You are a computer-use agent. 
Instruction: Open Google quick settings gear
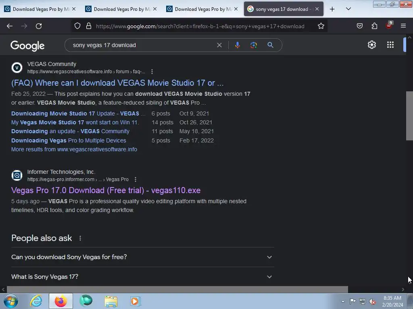click(x=371, y=45)
